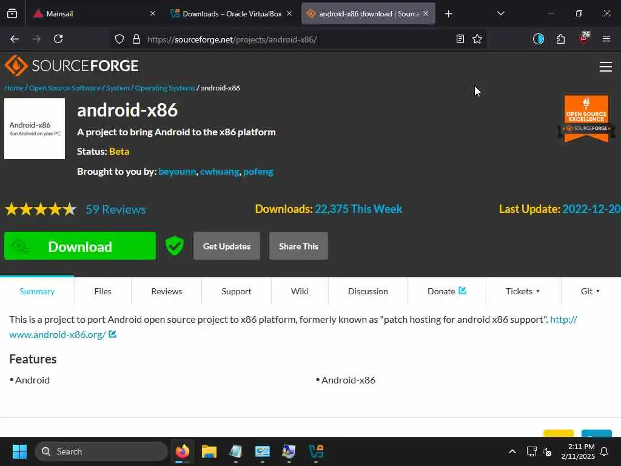Open the 59 Reviews link
Image resolution: width=621 pixels, height=466 pixels.
tap(116, 209)
